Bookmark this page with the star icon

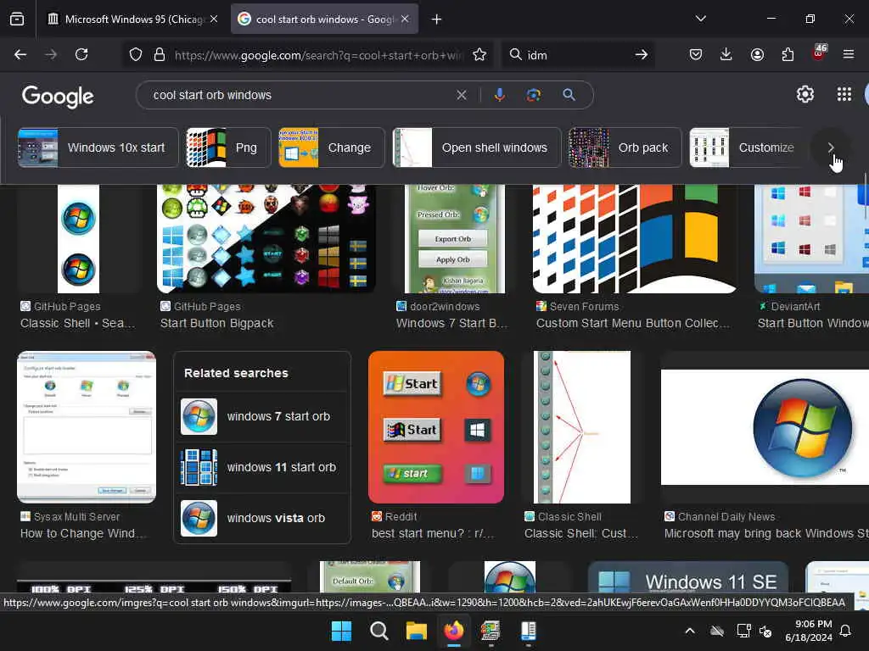point(479,54)
